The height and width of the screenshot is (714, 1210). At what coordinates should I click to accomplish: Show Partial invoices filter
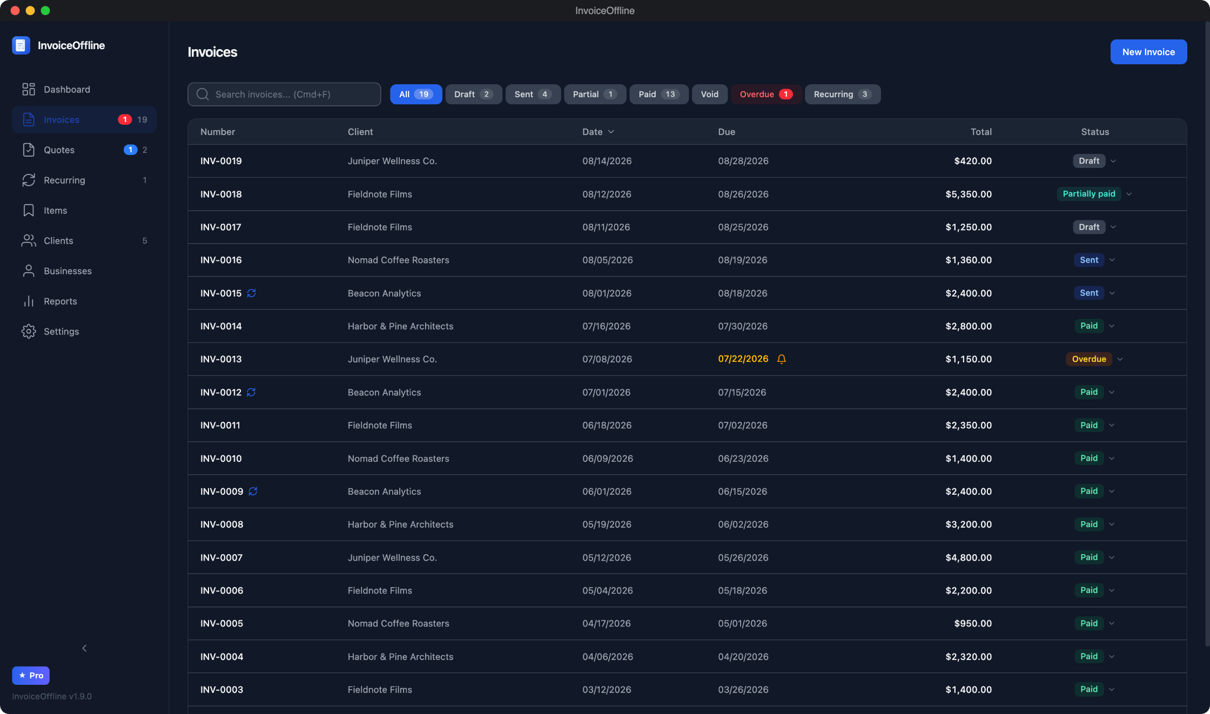pyautogui.click(x=595, y=94)
